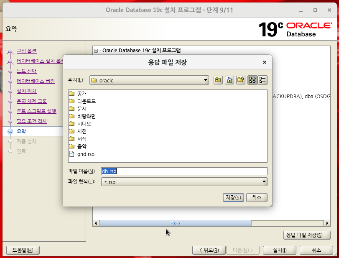Screen dimensions: 339x258
Task: Click the 응답 파일 저장(S)... button
Action: (307, 235)
